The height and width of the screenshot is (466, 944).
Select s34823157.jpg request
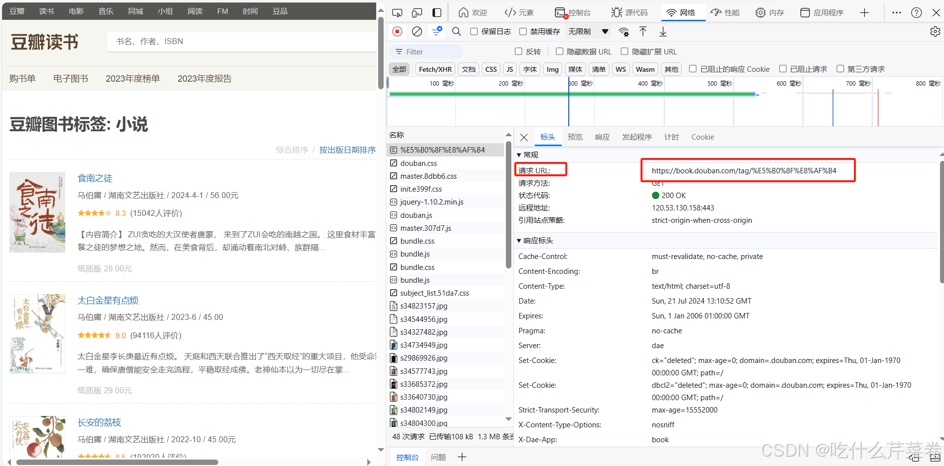pyautogui.click(x=446, y=306)
